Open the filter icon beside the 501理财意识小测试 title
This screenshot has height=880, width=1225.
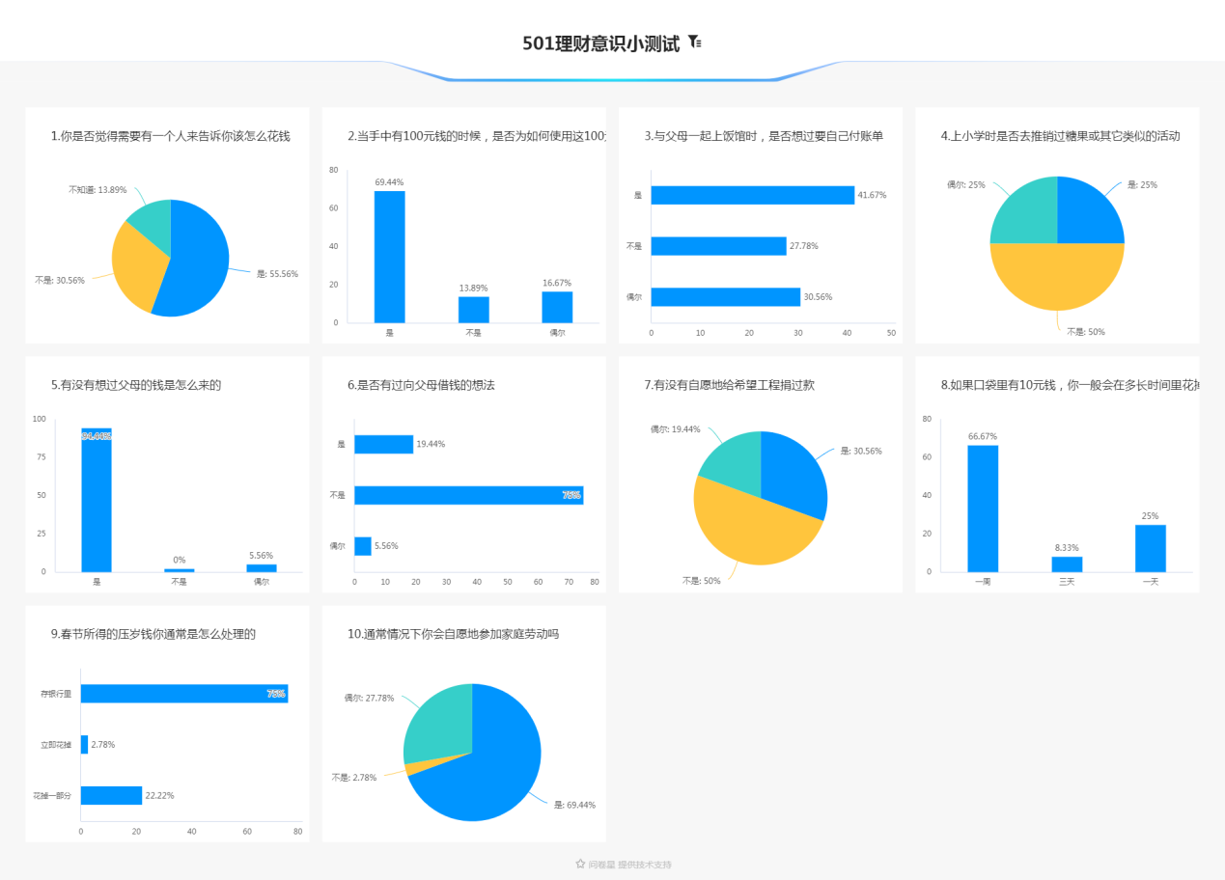tap(694, 42)
